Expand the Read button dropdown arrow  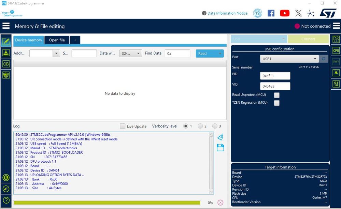220,54
